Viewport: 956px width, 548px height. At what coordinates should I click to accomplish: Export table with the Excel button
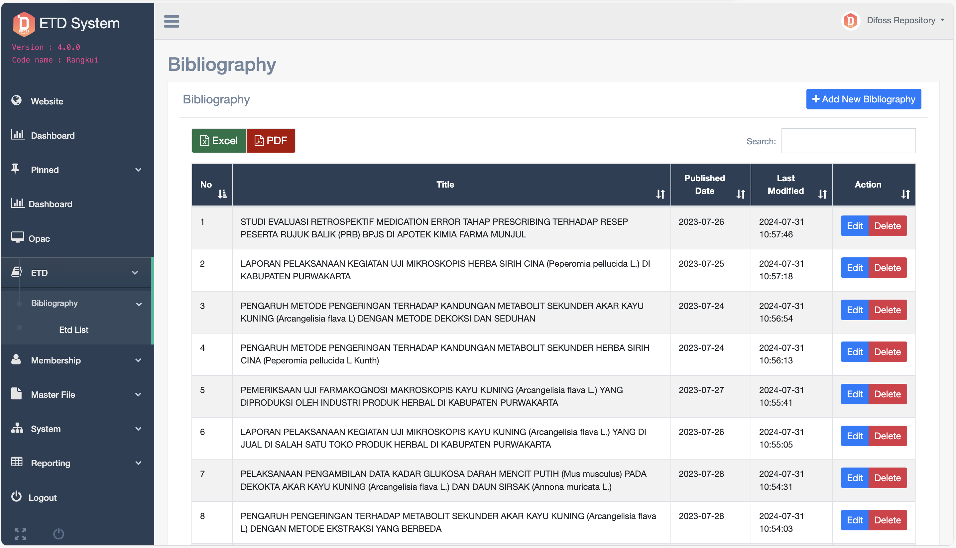click(219, 140)
